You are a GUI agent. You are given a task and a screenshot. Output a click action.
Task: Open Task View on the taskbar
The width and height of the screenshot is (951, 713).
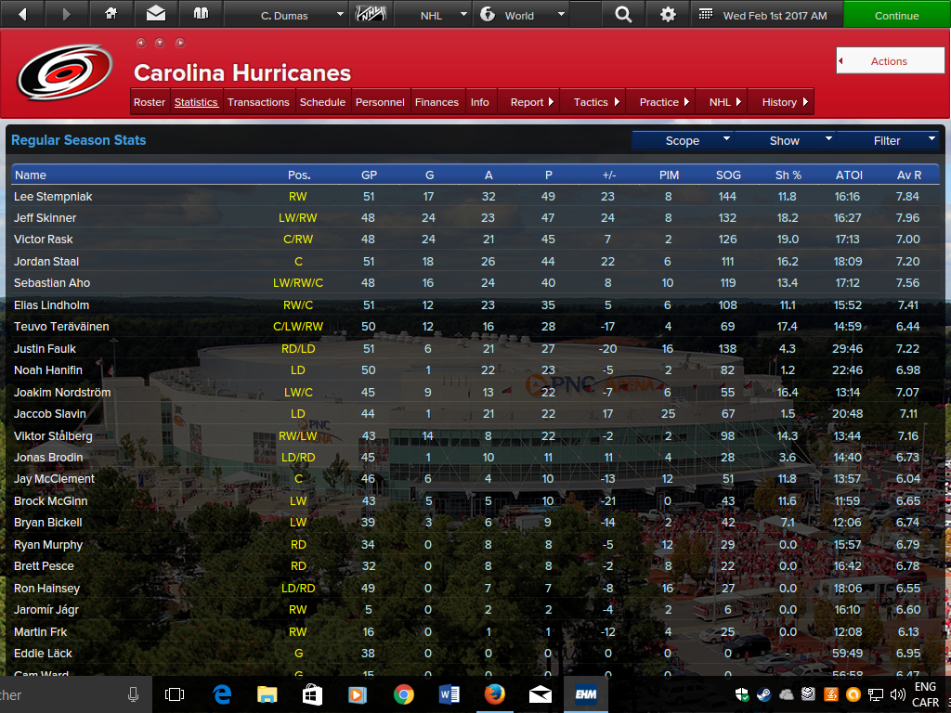pos(175,694)
